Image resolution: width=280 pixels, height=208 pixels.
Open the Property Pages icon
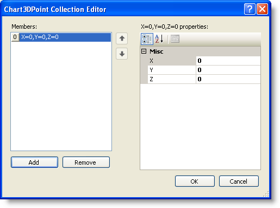coord(175,39)
